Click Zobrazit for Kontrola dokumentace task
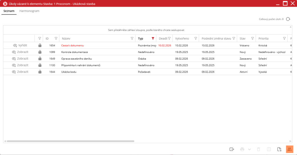297x155 pixels. tap(20, 52)
